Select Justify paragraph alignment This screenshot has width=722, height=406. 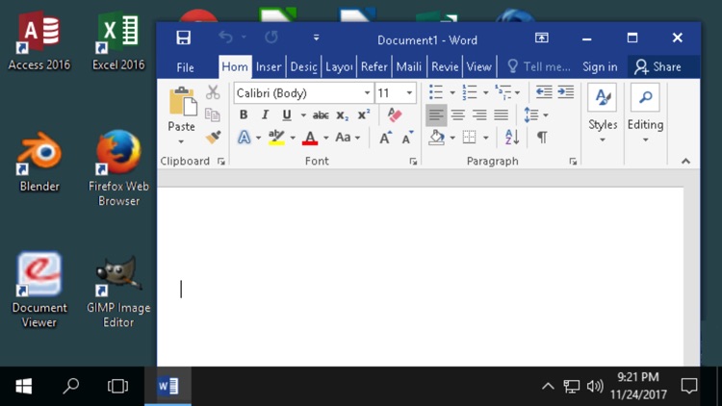501,114
